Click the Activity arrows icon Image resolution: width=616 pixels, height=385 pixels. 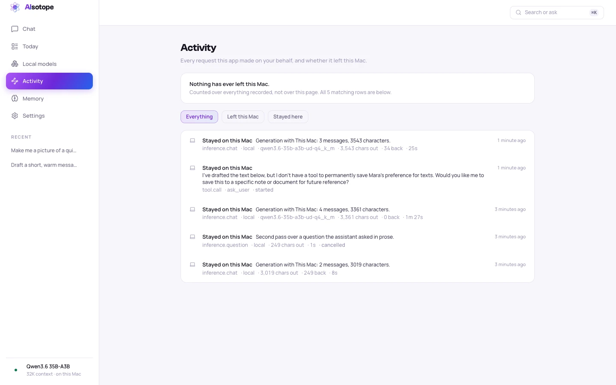15,81
